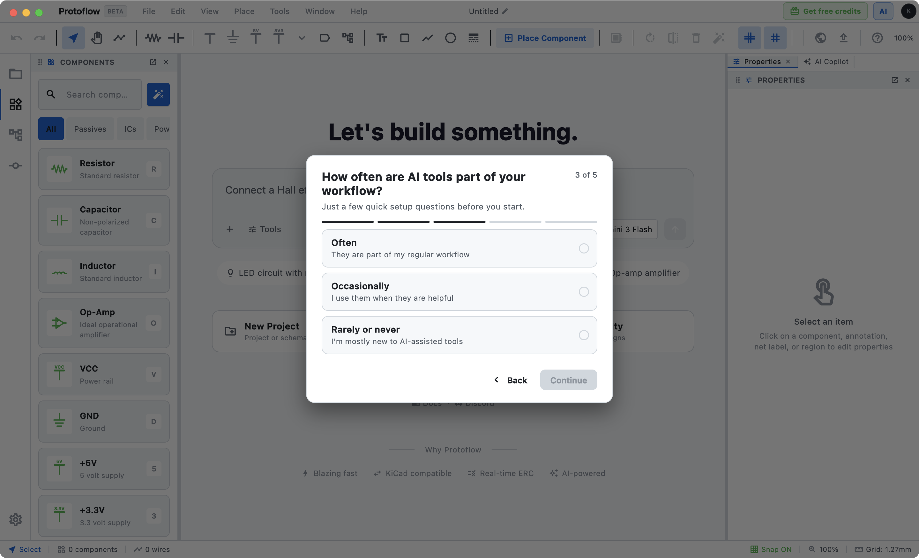Click Grid: 1.27mm in status bar
The width and height of the screenshot is (919, 558).
point(882,549)
